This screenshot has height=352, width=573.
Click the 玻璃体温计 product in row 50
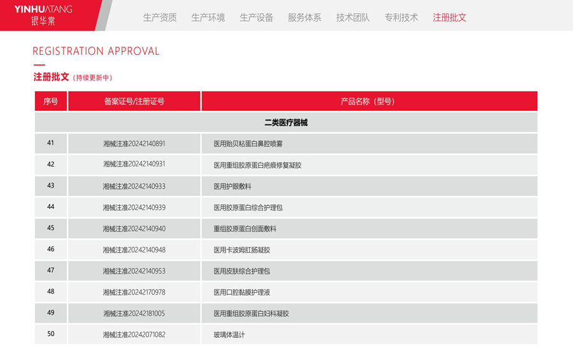tap(229, 335)
